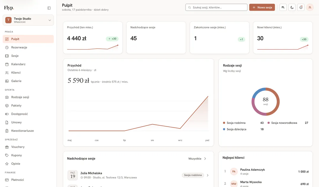Open the Sesje sidebar item

tap(28, 56)
